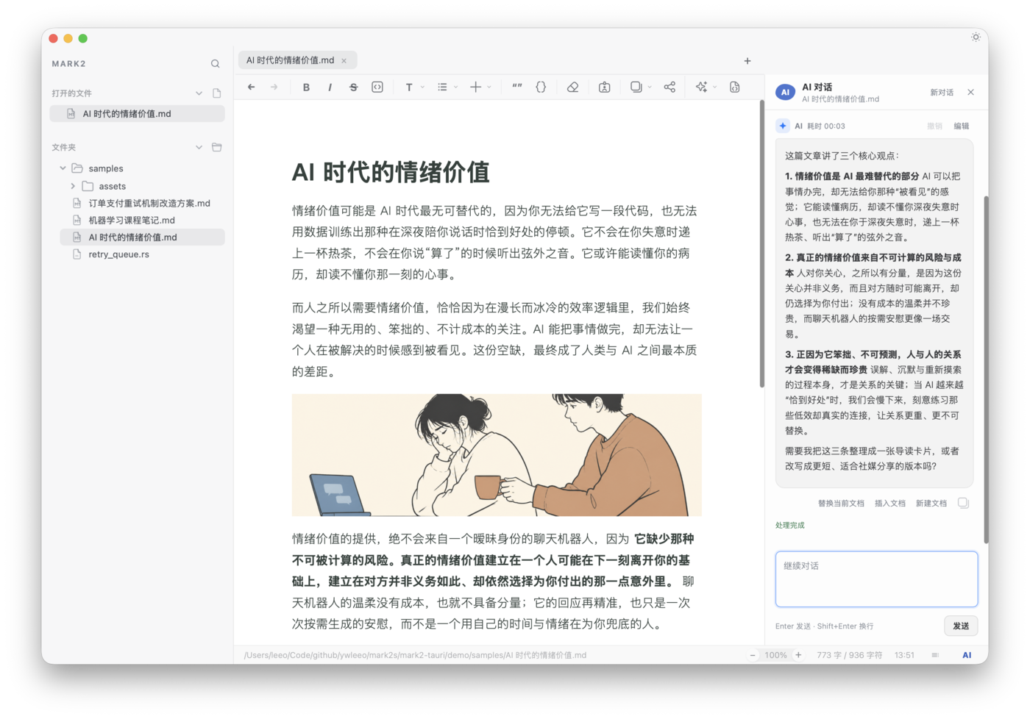Click 新建文档 to create a new document
Image resolution: width=1030 pixels, height=719 pixels.
click(x=931, y=504)
